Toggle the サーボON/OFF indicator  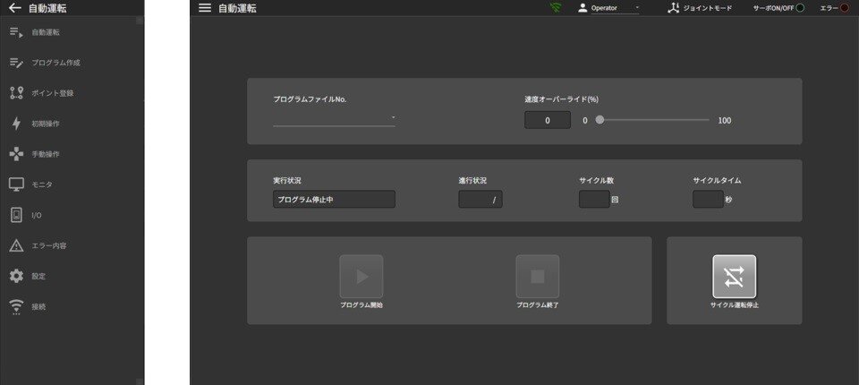800,8
